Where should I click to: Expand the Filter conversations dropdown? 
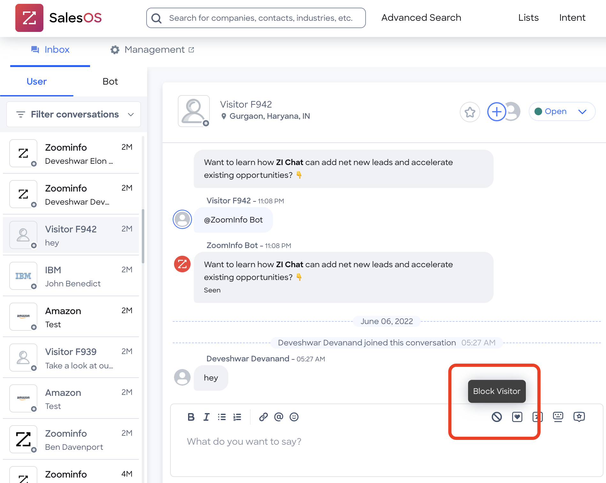point(73,114)
